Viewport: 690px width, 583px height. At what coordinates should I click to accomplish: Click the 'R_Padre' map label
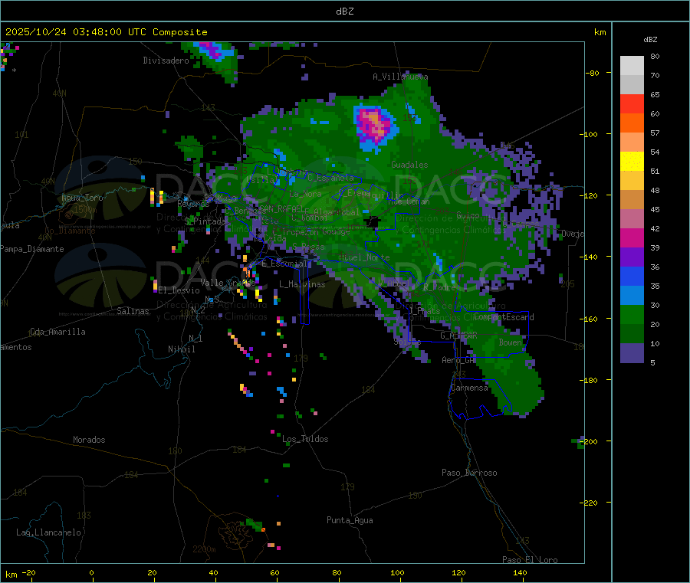[439, 287]
